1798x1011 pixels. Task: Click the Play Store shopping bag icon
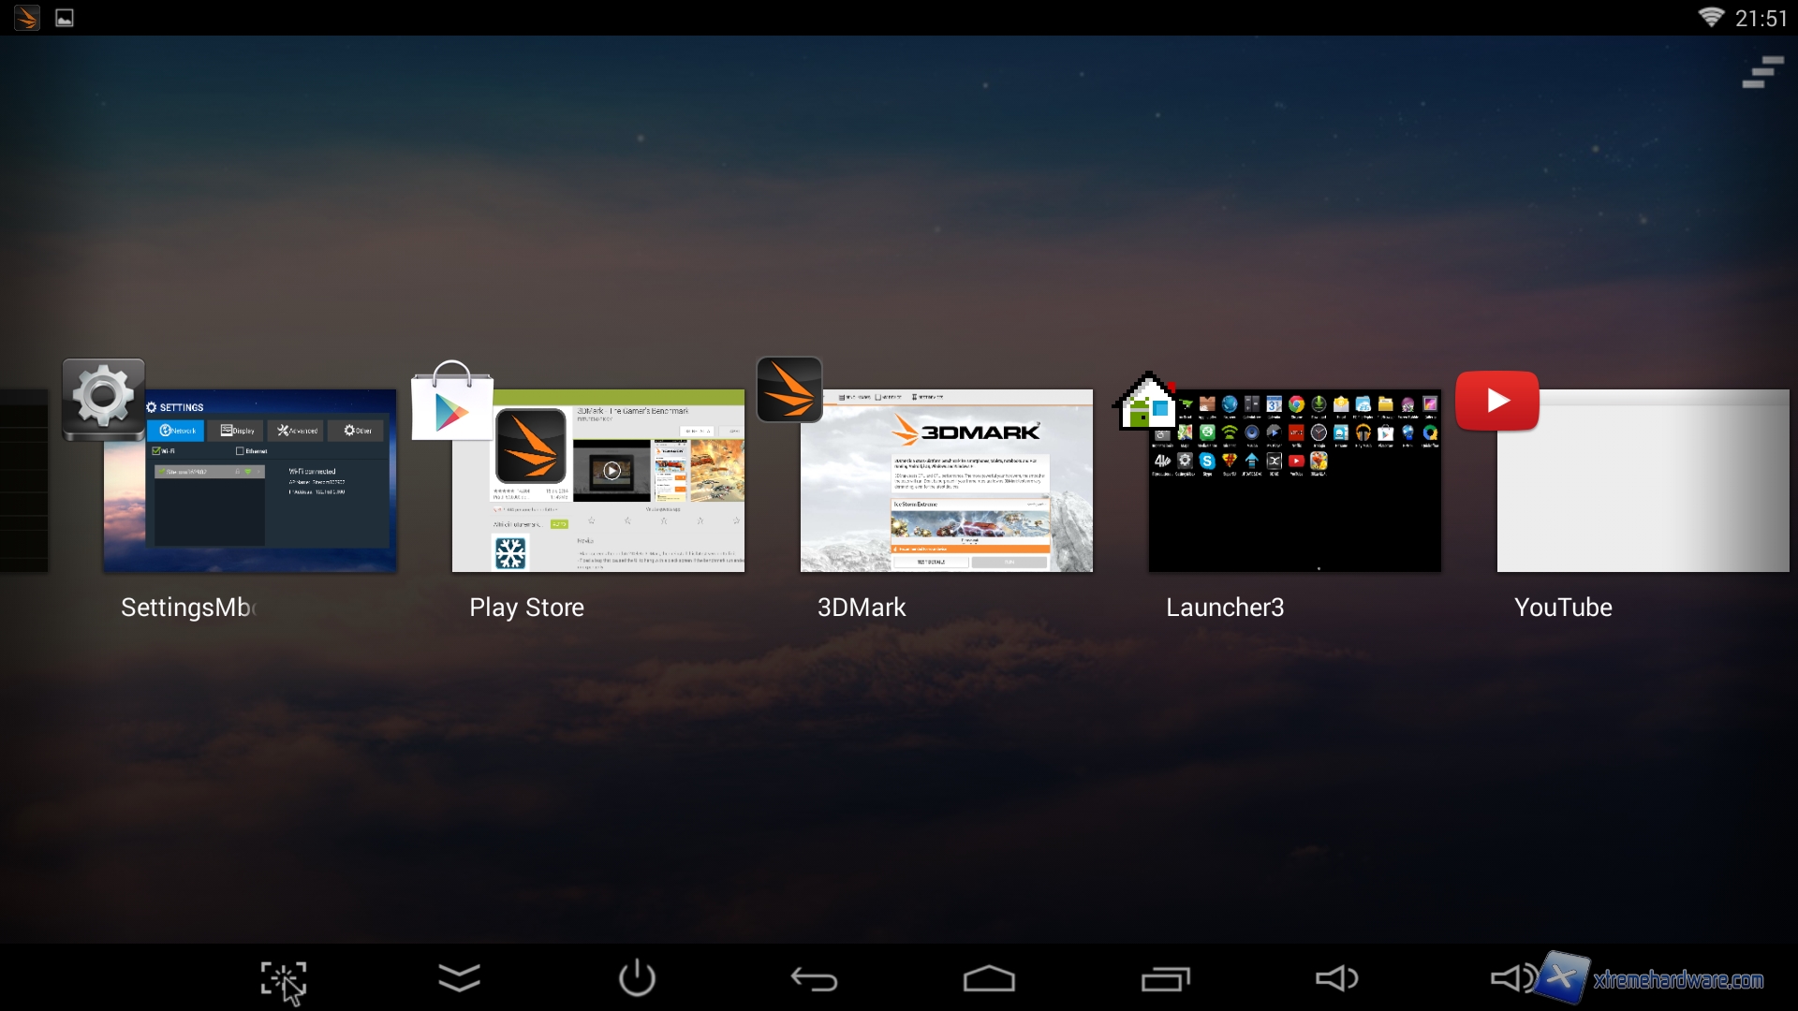(452, 403)
